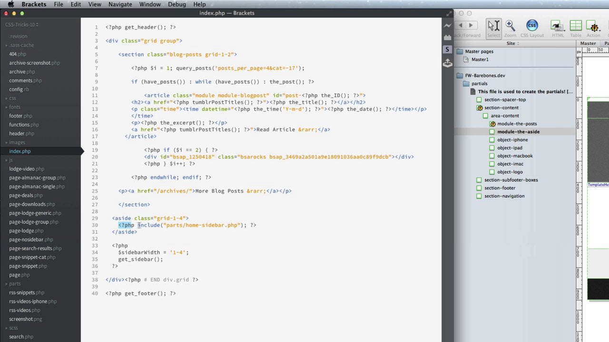Open functions.php in the file tree
Image resolution: width=609 pixels, height=342 pixels.
tap(24, 125)
